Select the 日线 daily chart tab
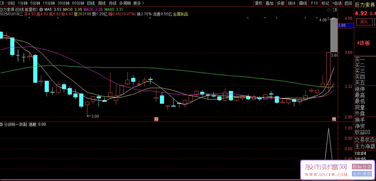The height and width of the screenshot is (181, 376). (91, 3)
